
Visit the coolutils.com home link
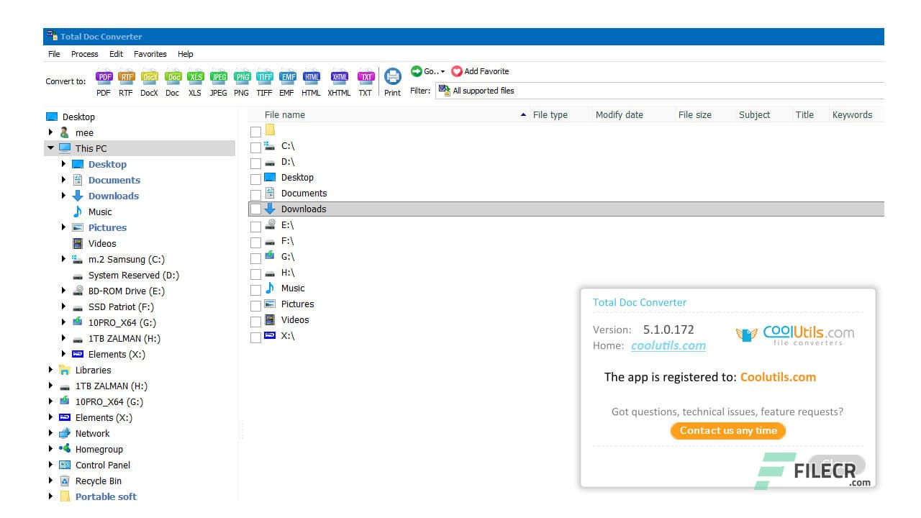pos(668,345)
